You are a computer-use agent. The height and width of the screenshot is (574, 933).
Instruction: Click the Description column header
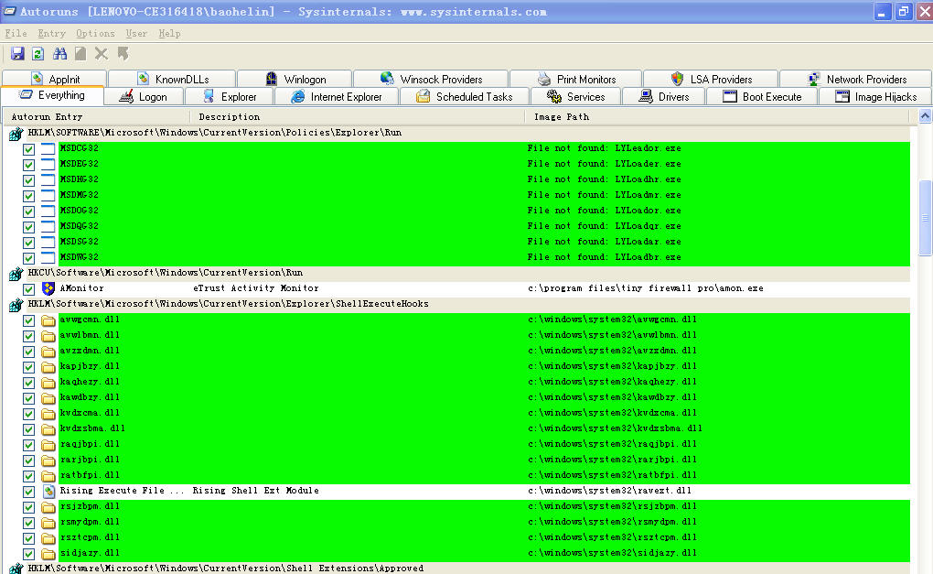pos(229,116)
